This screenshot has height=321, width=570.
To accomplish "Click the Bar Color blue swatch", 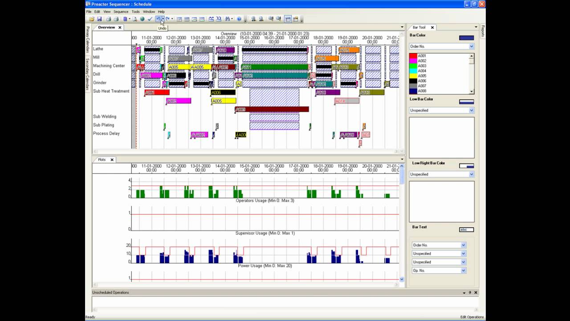I will [x=466, y=38].
